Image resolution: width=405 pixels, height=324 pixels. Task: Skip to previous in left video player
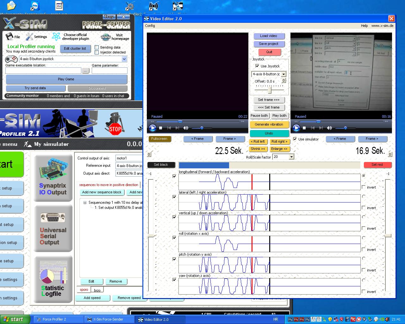(x=169, y=128)
